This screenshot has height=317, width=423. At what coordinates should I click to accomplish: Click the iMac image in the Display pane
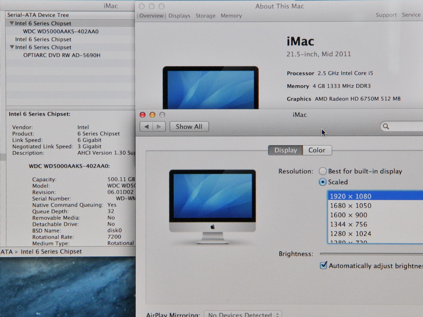pyautogui.click(x=213, y=207)
